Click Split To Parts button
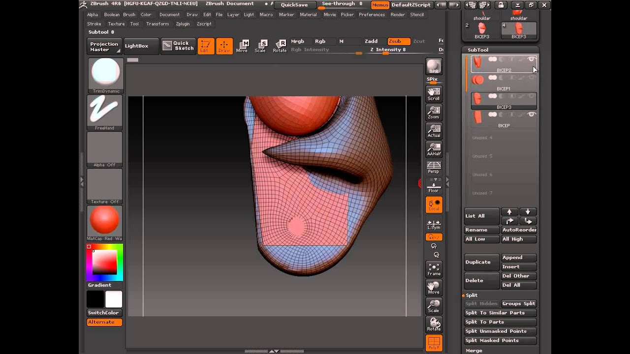 [x=501, y=322]
